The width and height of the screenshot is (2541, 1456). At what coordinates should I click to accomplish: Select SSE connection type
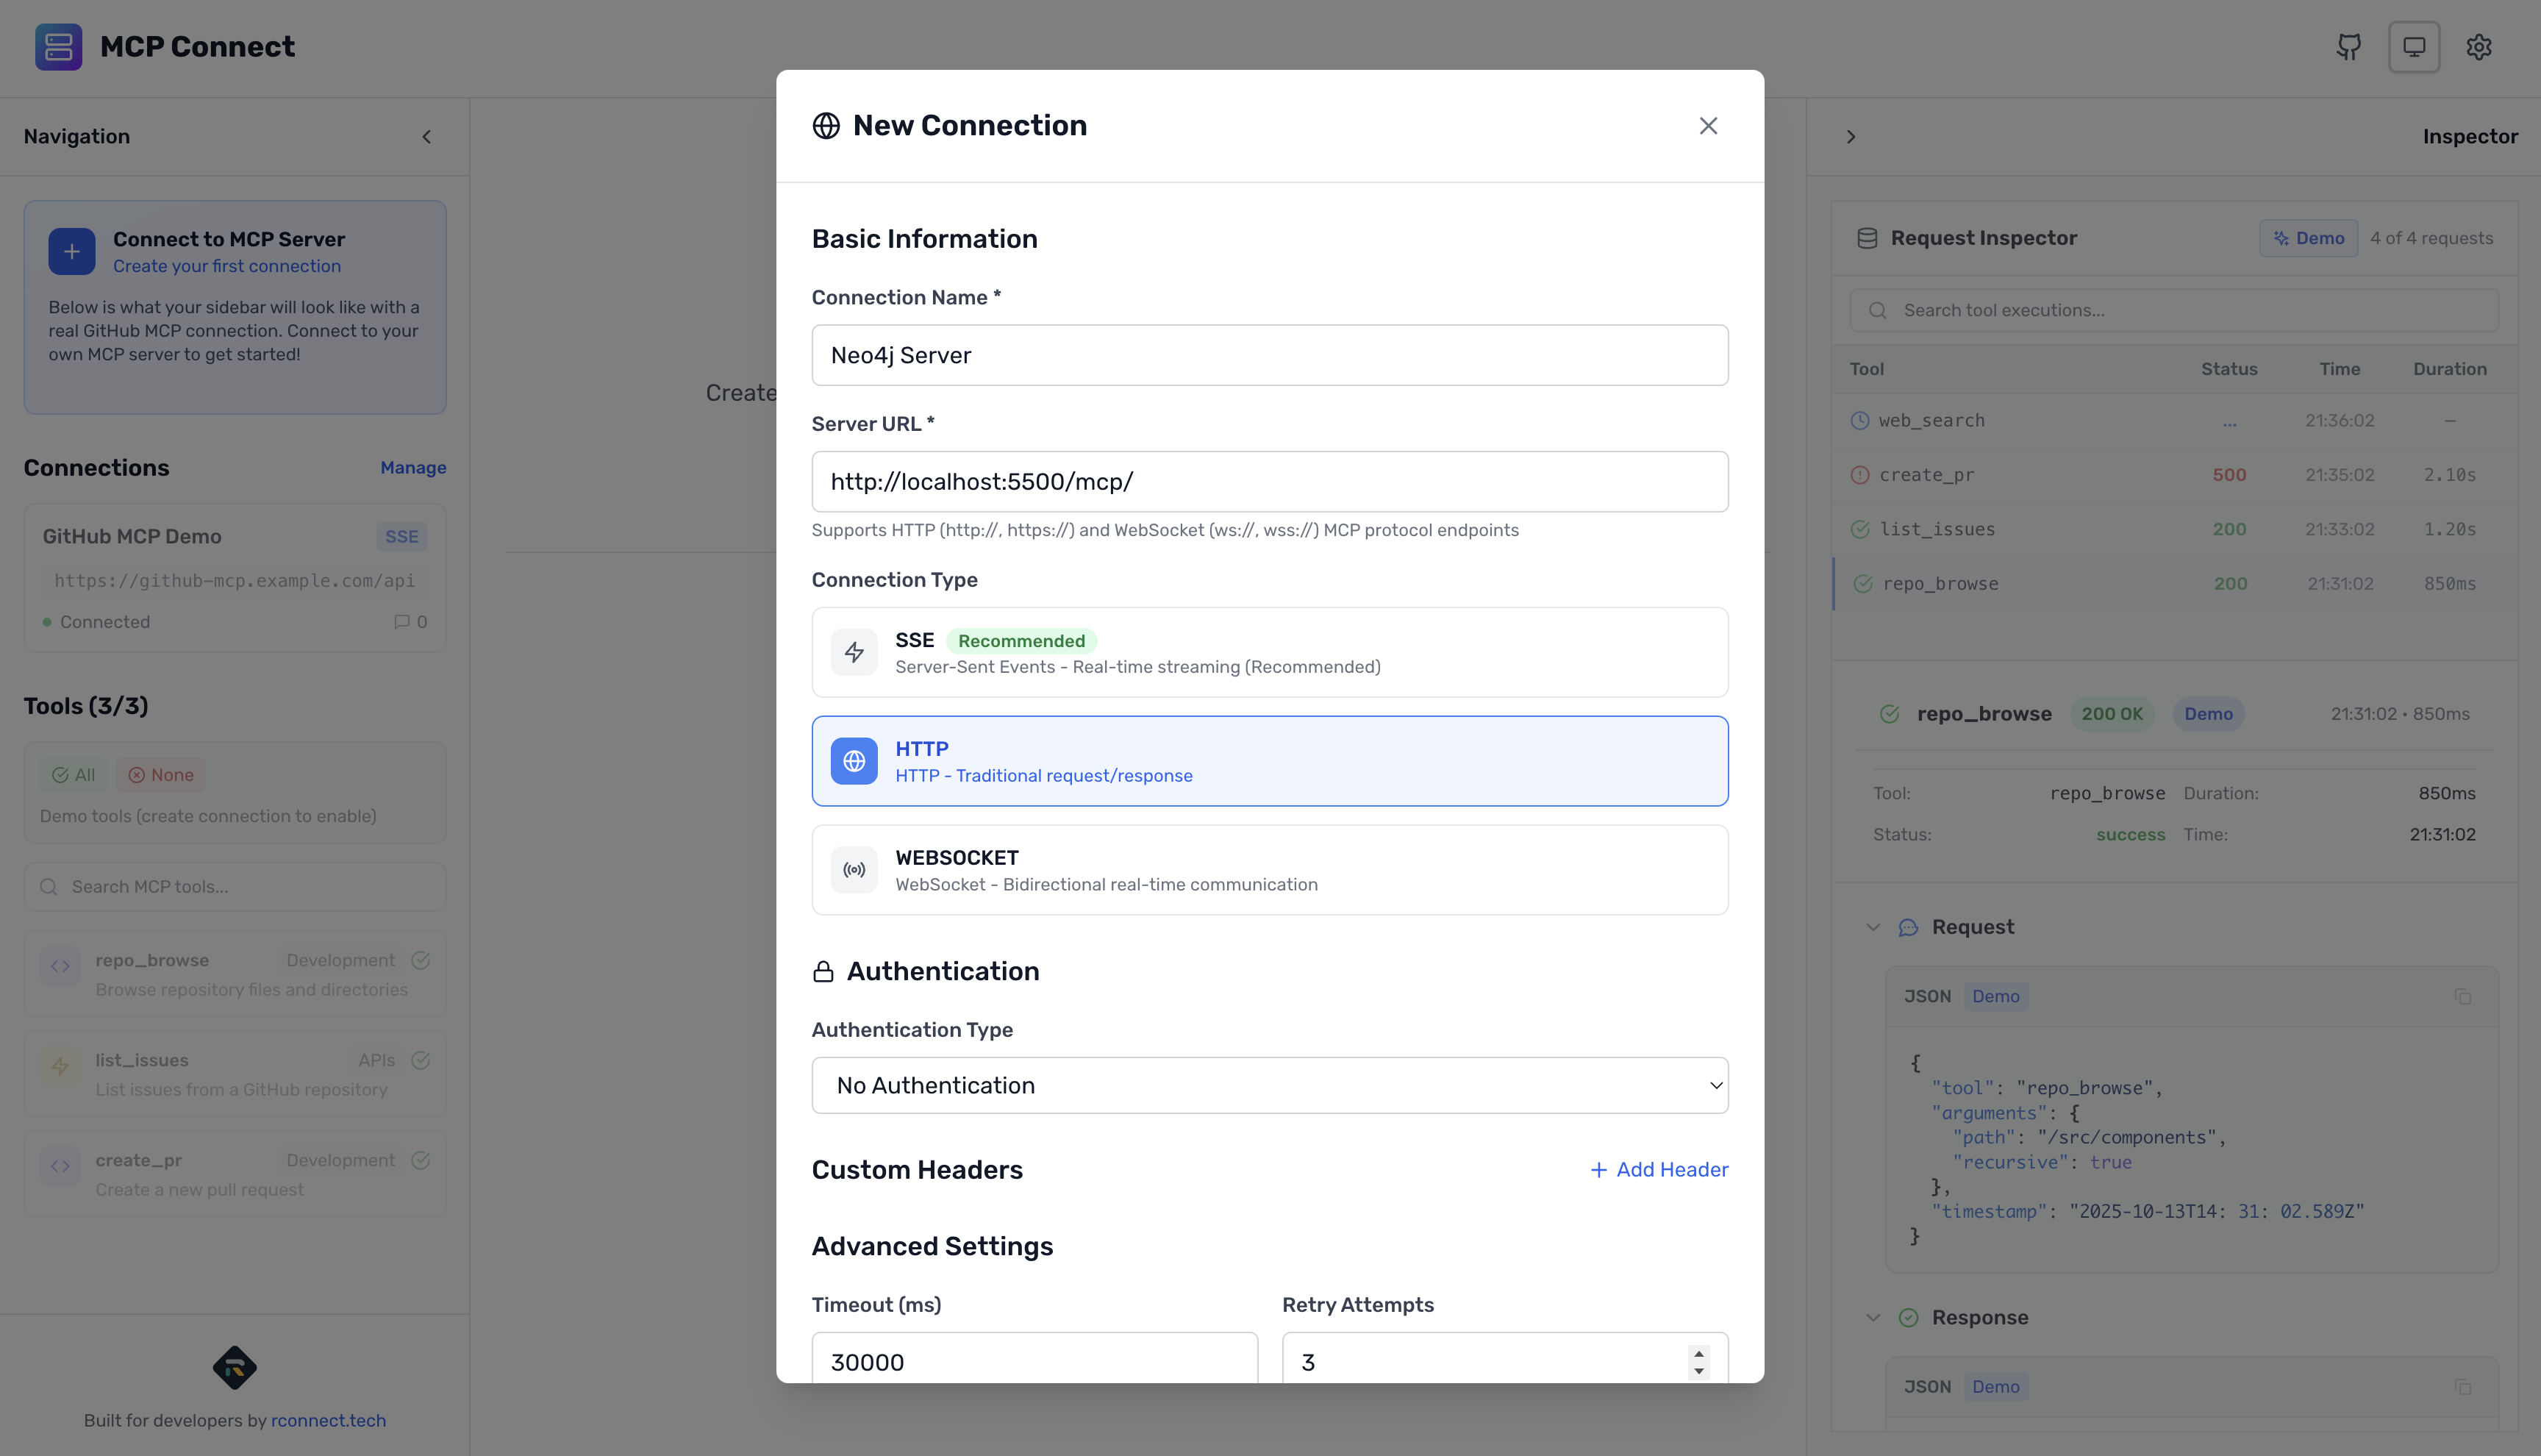(1270, 652)
